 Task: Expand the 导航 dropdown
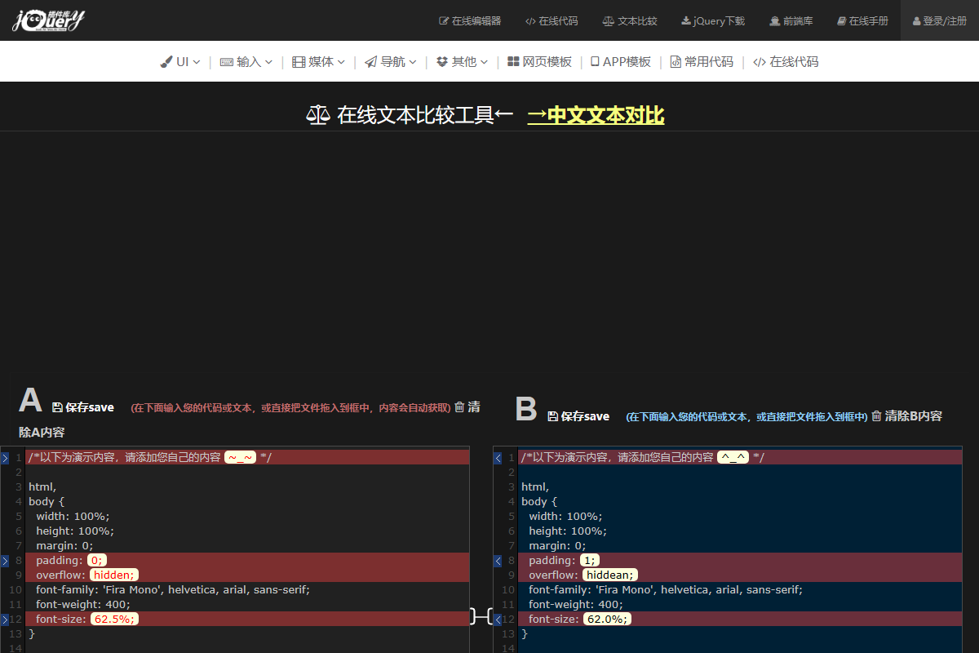[x=390, y=60]
